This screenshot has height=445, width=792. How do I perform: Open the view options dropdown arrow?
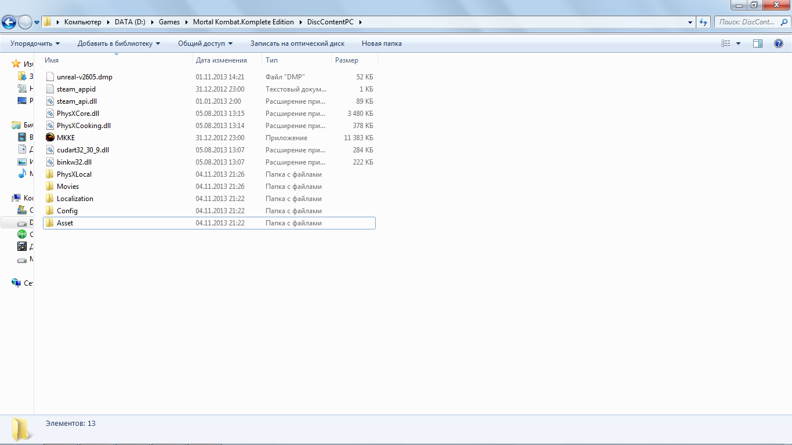tap(738, 43)
